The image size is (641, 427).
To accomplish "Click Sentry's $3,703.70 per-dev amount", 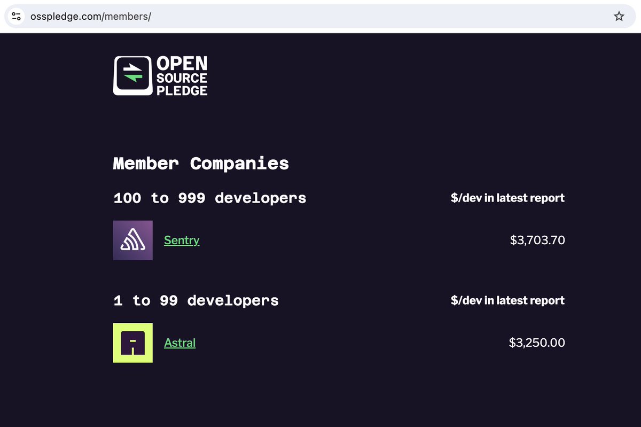I will pos(537,240).
